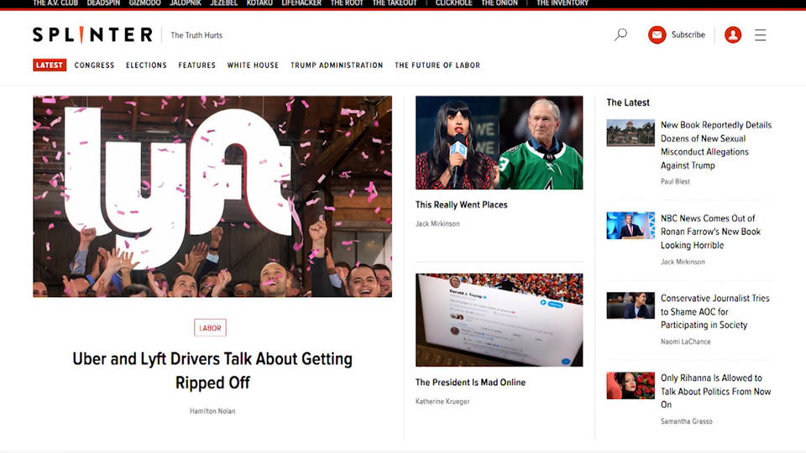Screen dimensions: 806x453
Task: Open Only Rihanna Is Allowed headline
Action: [x=715, y=391]
